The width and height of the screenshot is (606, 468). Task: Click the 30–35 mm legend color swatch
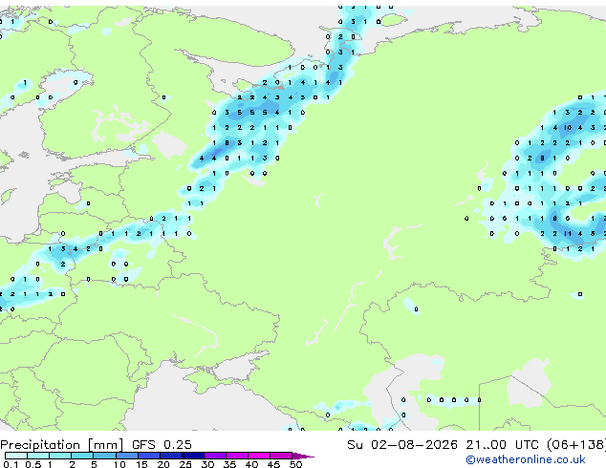[x=214, y=456]
